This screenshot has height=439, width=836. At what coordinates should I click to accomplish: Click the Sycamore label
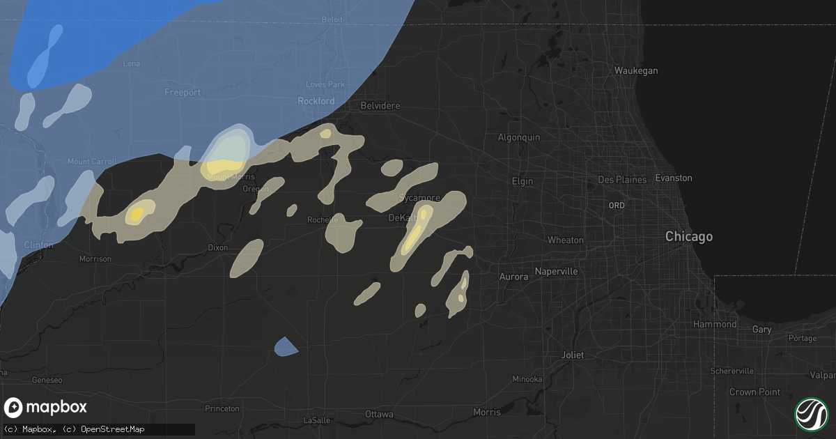click(419, 198)
